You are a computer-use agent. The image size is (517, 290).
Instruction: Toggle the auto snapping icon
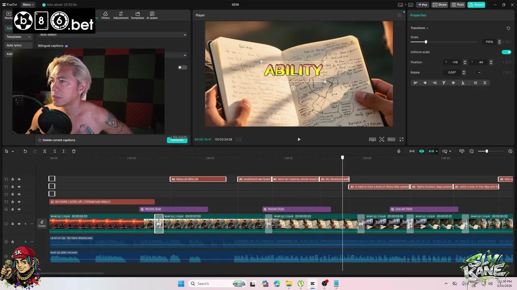[422, 151]
